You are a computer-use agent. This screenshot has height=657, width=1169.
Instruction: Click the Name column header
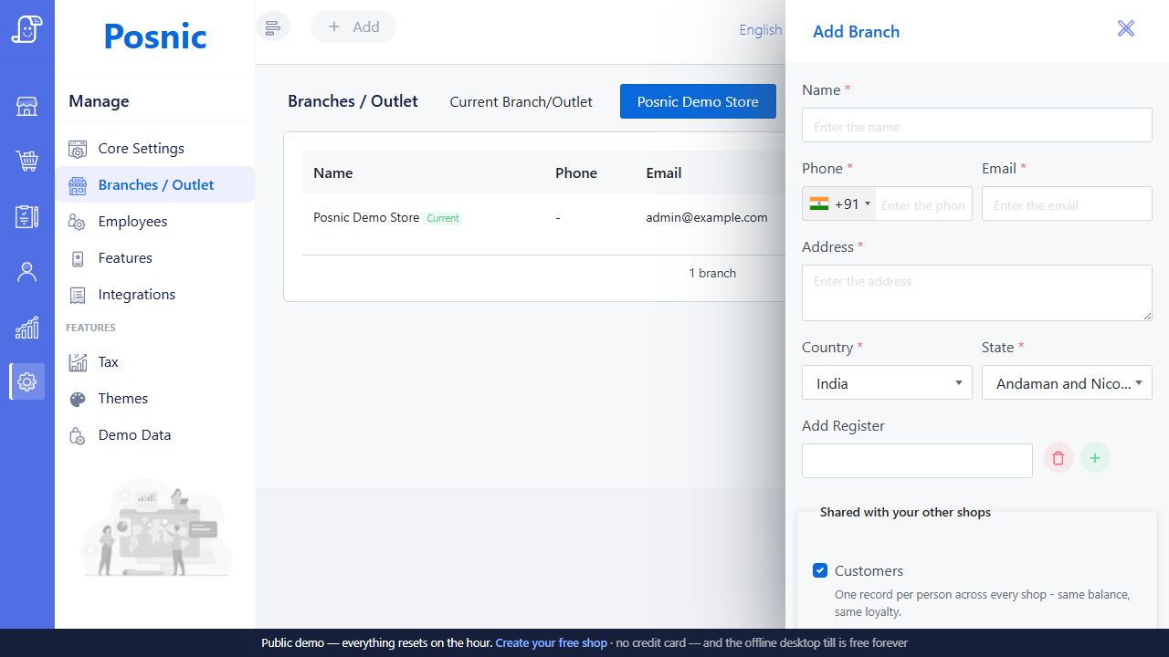332,172
